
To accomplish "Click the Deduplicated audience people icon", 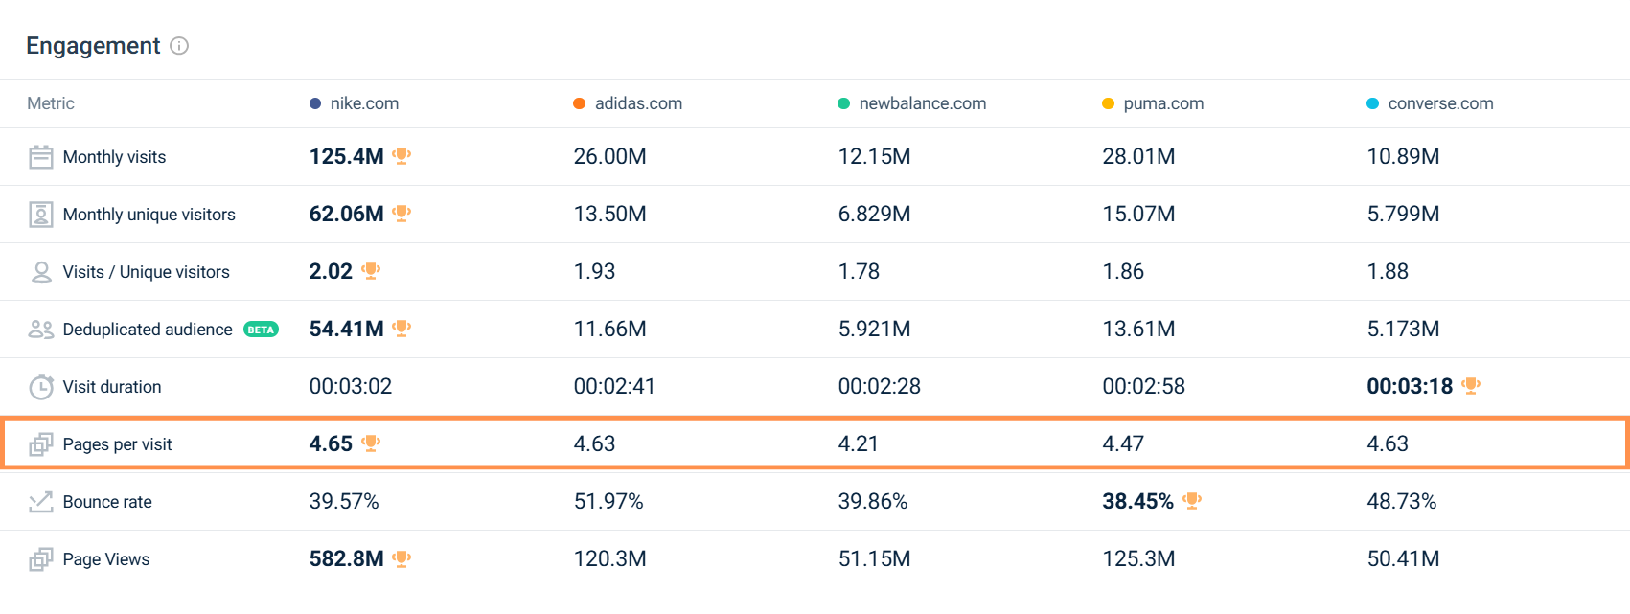I will tap(41, 330).
